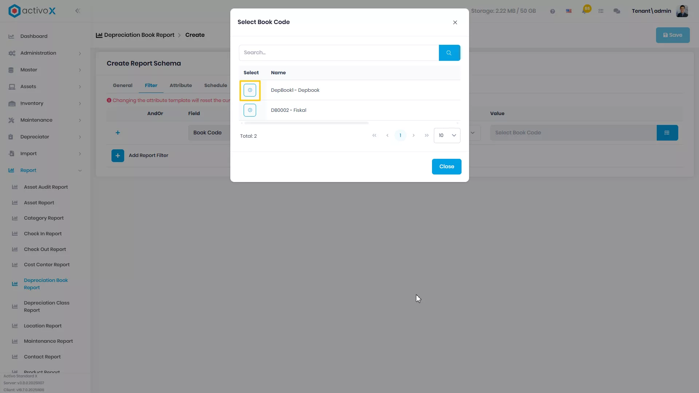Open Location Report
Image resolution: width=699 pixels, height=393 pixels.
point(43,326)
